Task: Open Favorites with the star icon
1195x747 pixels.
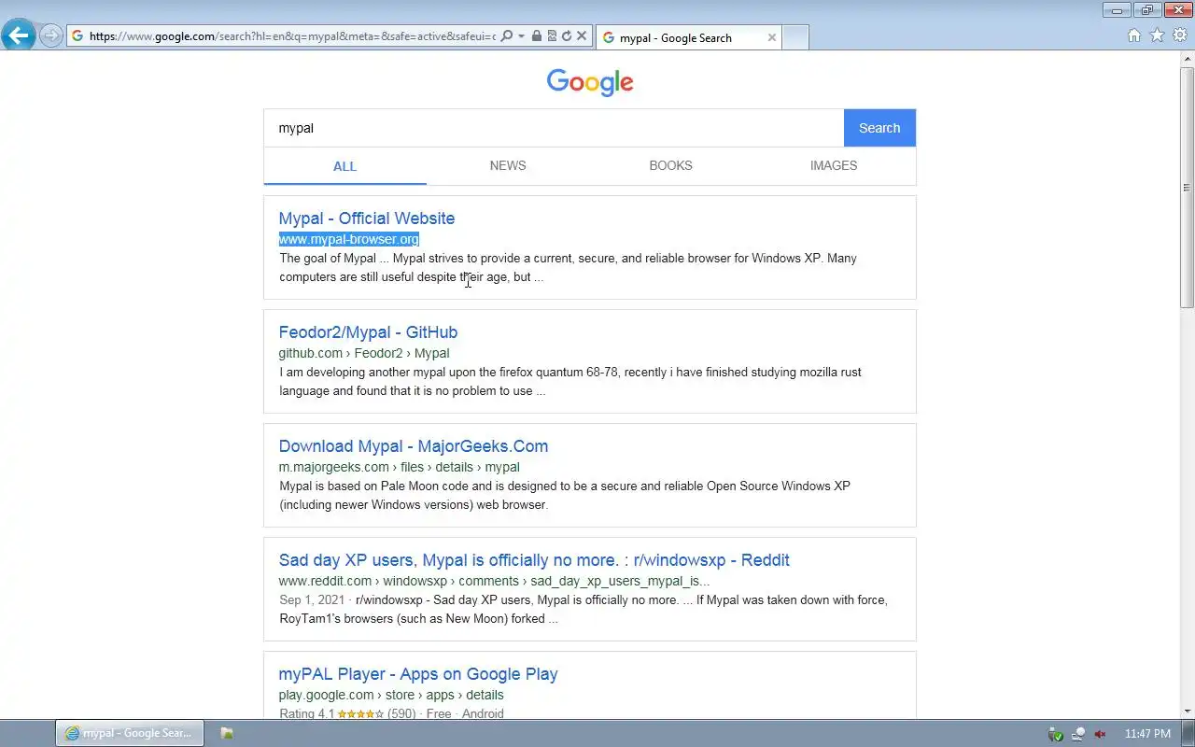Action: click(1157, 35)
